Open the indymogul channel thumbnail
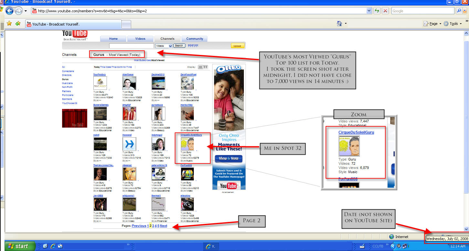Viewport: 469px width, 251px height. tap(158, 144)
